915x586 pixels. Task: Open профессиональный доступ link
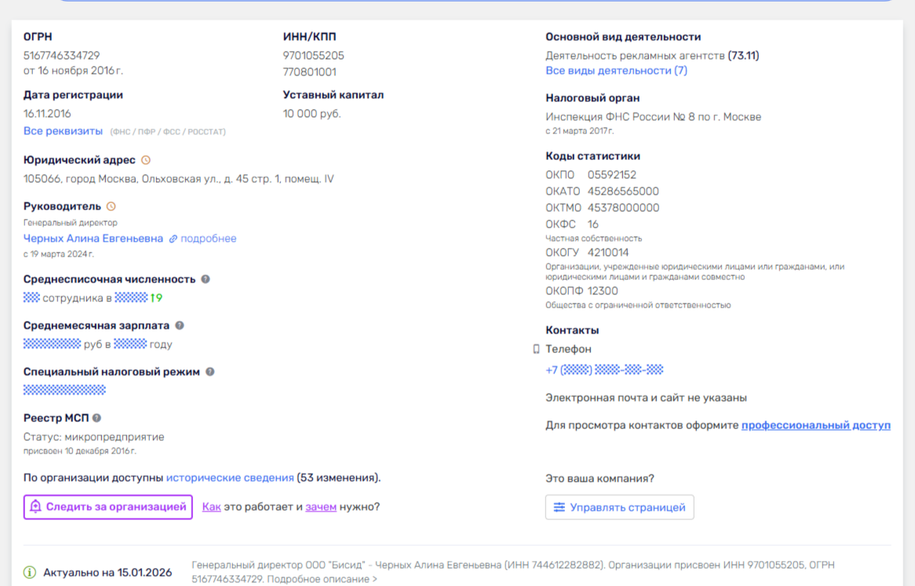(x=816, y=425)
